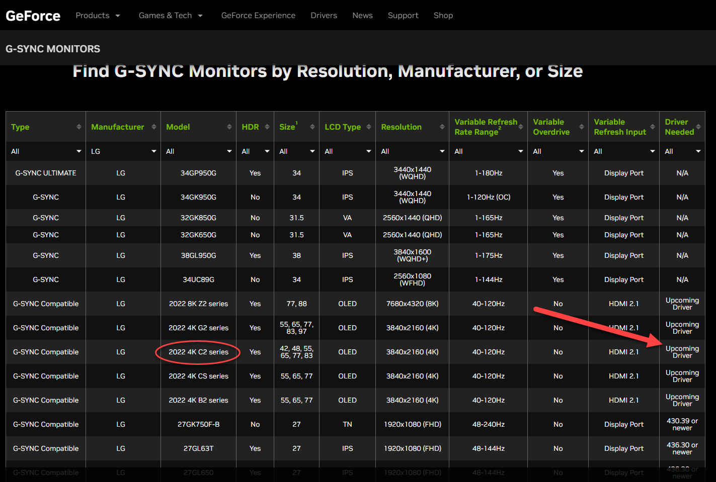Sort by Variable Refresh Rate Range arrows

(521, 127)
